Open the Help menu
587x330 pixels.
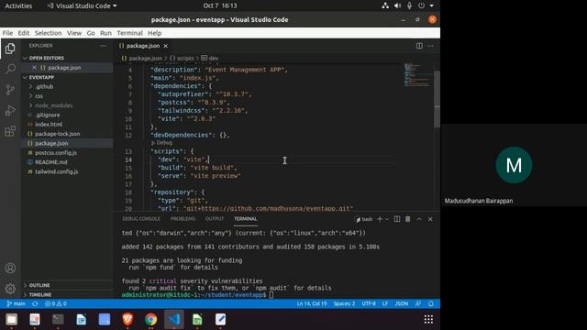pos(155,33)
